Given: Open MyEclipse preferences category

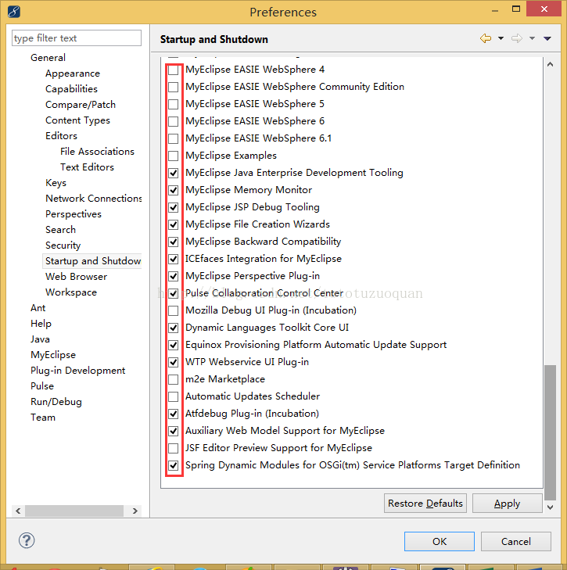Looking at the screenshot, I should 53,355.
